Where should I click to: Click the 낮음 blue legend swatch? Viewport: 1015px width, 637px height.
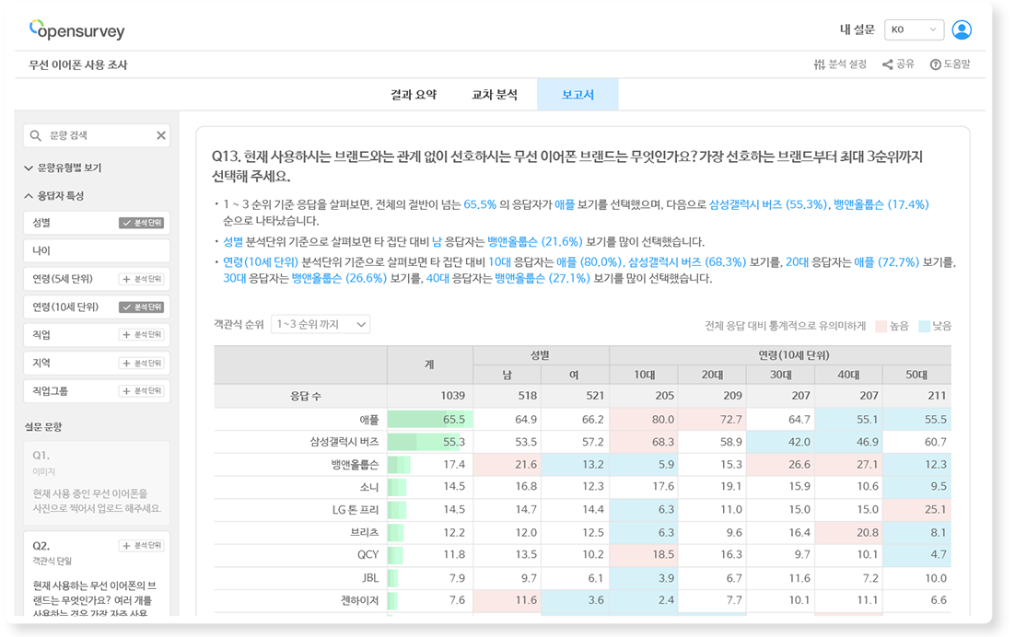[924, 326]
